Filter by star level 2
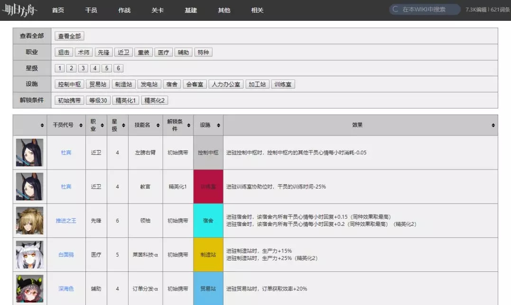511x305 pixels. tap(71, 68)
